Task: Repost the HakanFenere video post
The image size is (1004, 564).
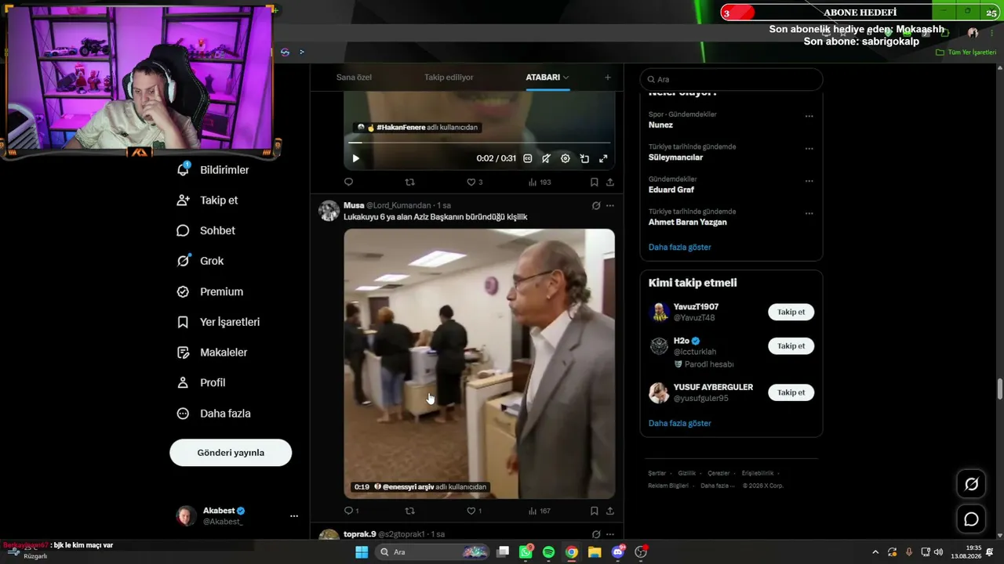Action: (x=409, y=182)
